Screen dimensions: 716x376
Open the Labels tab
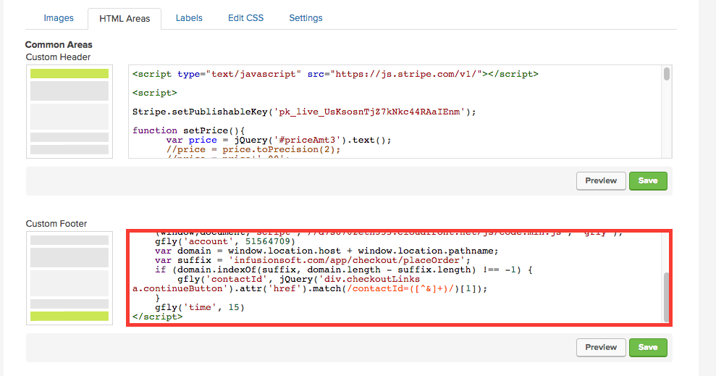pyautogui.click(x=189, y=18)
